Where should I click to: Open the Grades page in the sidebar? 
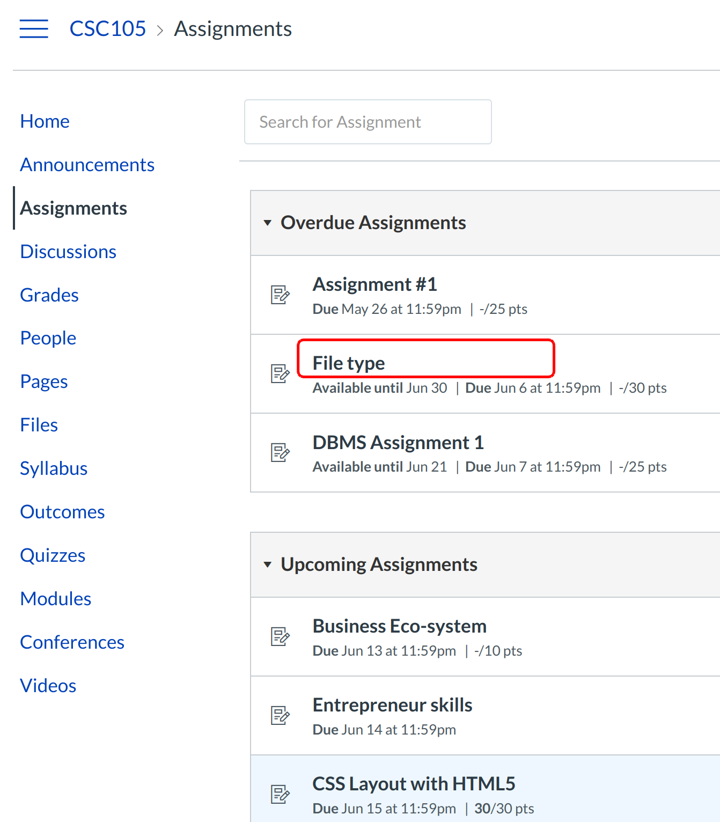click(x=49, y=295)
